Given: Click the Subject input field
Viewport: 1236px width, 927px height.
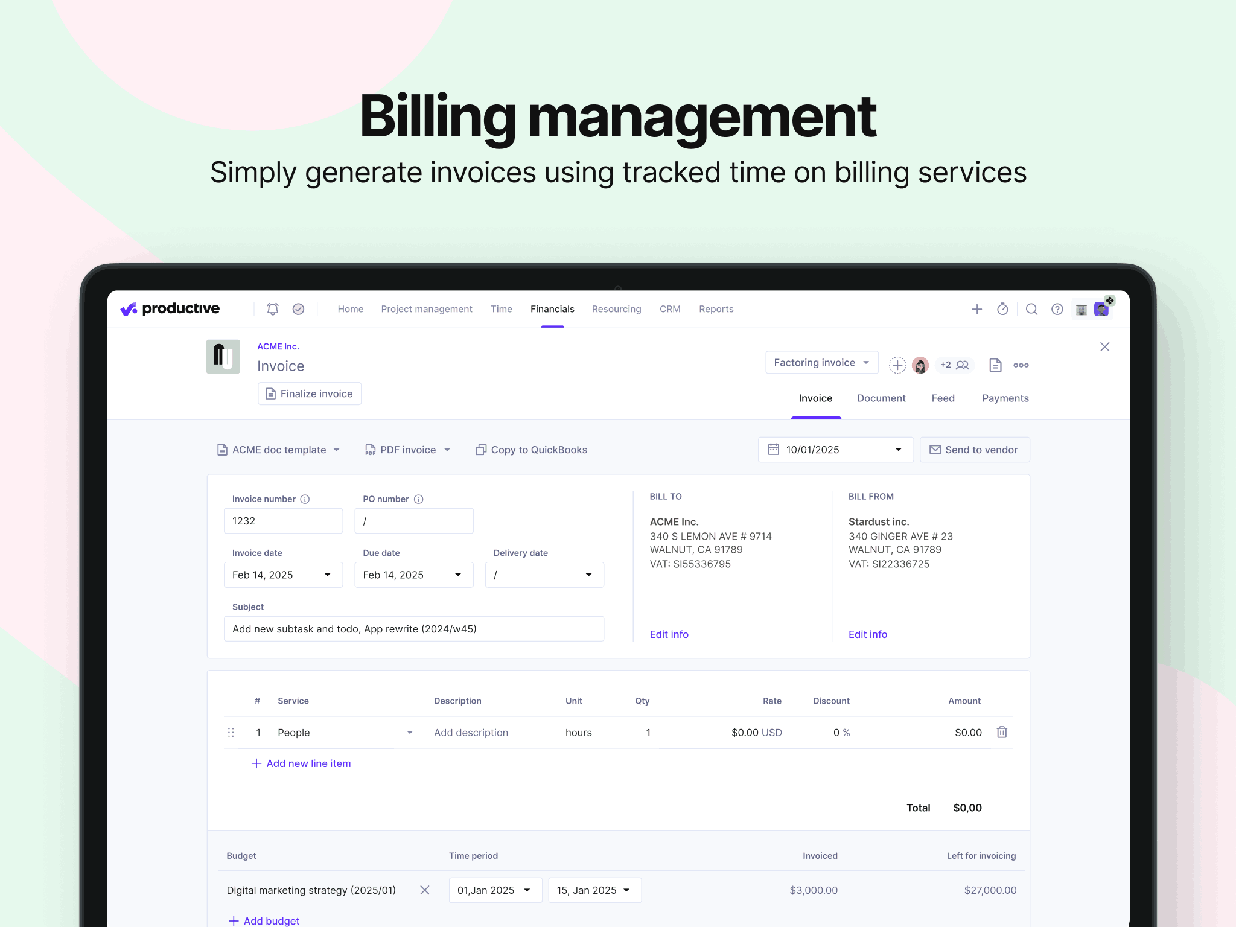Looking at the screenshot, I should [413, 629].
